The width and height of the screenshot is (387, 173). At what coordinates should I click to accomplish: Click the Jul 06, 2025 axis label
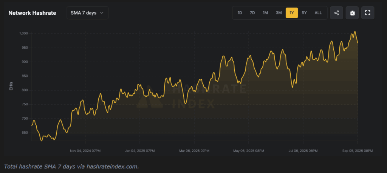[x=303, y=150]
